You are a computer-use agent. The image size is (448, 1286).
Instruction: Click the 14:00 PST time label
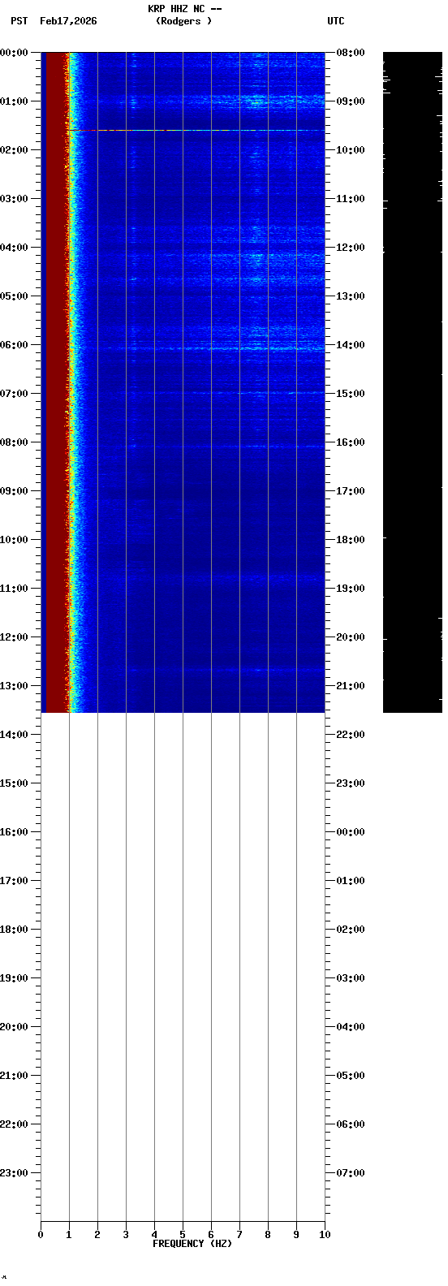(14, 735)
